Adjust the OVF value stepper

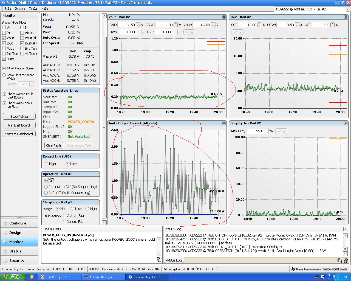pos(138,25)
